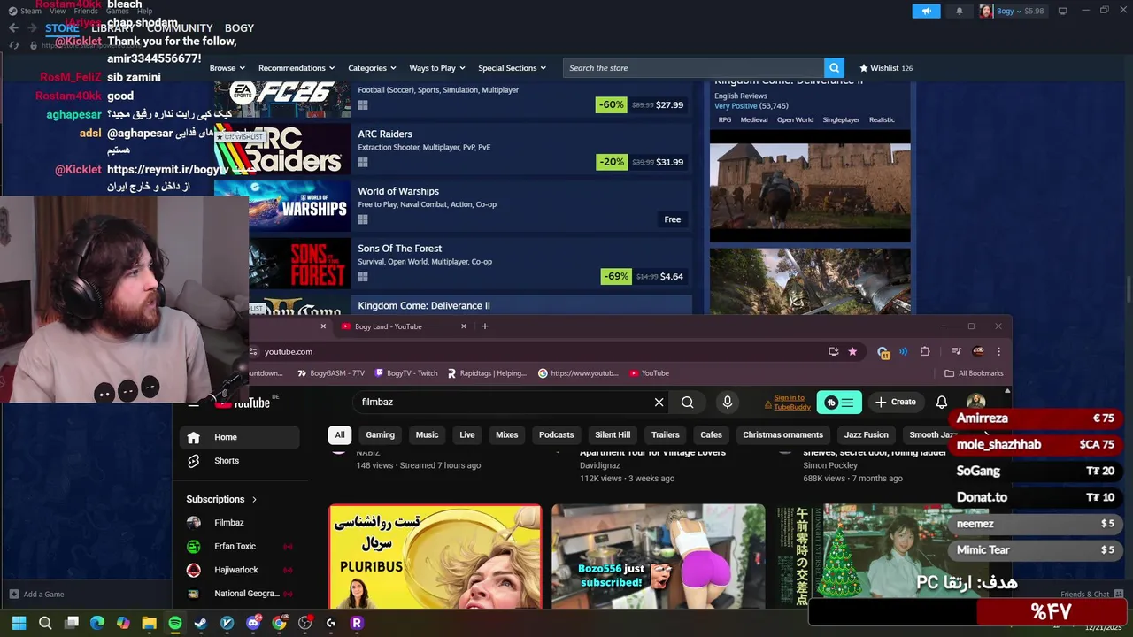Expand the Recommendations dropdown

click(297, 68)
